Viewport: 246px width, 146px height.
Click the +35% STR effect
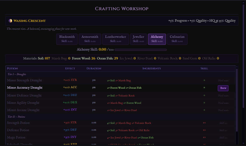tap(70, 122)
